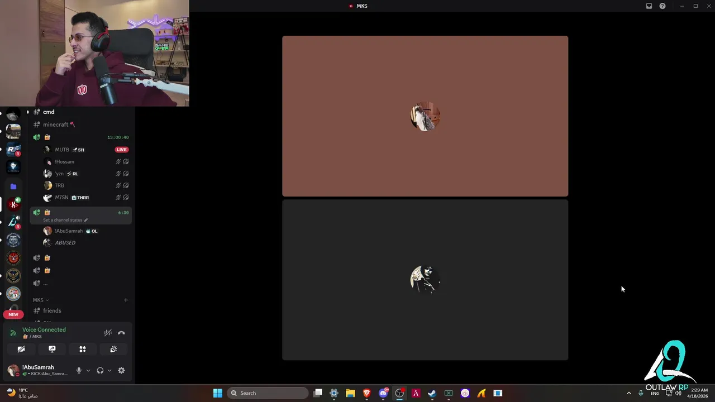The image size is (715, 402).
Task: Open the friends text channel
Action: pyautogui.click(x=81, y=310)
